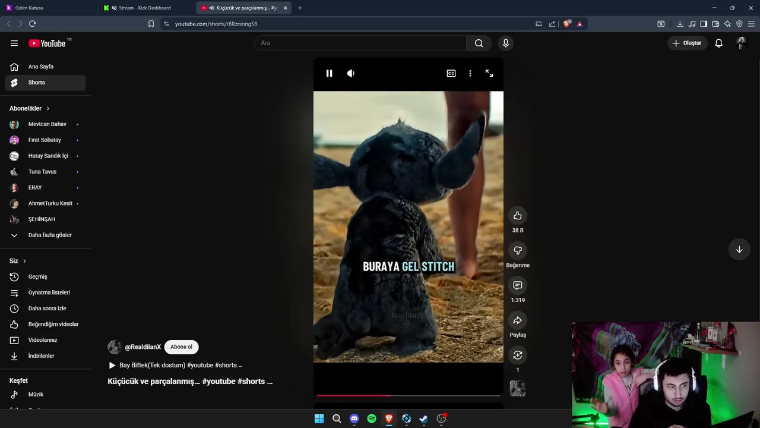Open Leo AI sparkle icon

(x=727, y=24)
